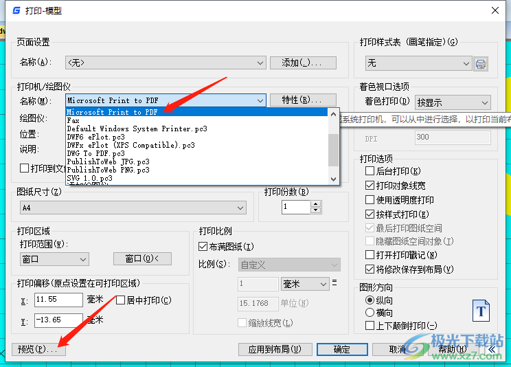Select 横向 orientation radio button
This screenshot has width=511, height=367.
coord(370,313)
